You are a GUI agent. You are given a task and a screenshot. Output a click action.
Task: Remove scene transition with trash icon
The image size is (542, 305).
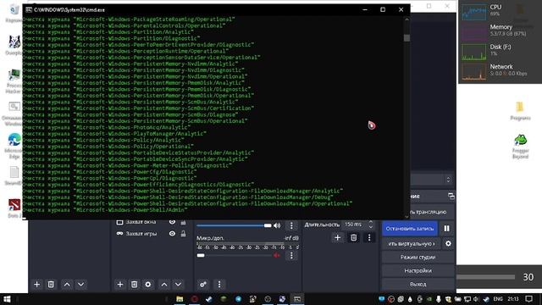point(353,237)
